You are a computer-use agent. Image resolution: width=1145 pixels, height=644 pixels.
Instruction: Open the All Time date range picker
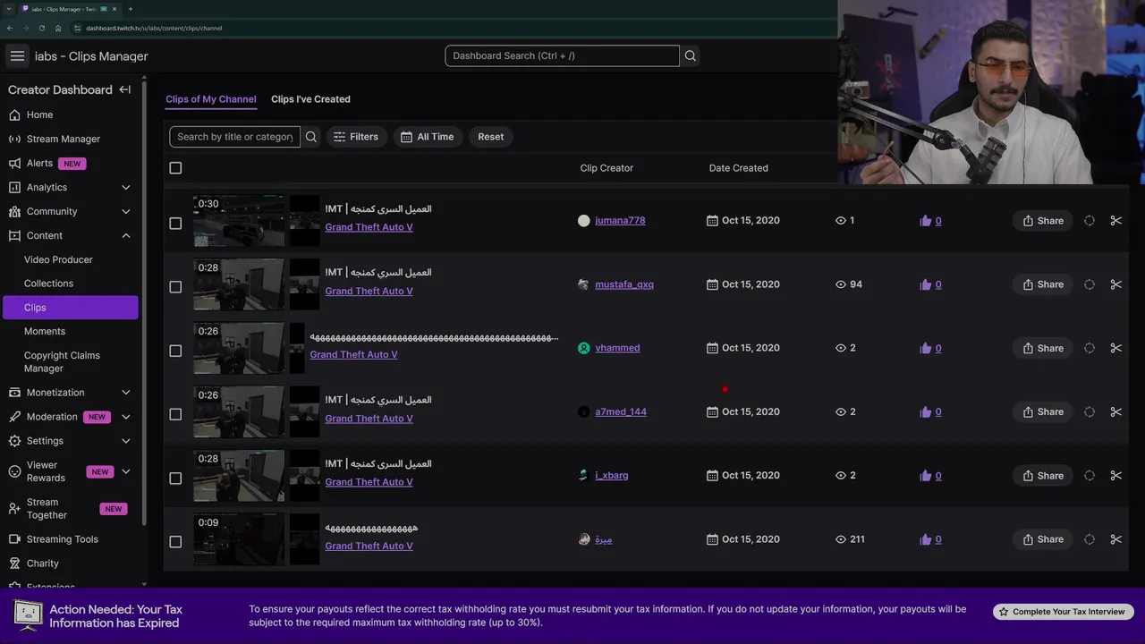coord(427,137)
